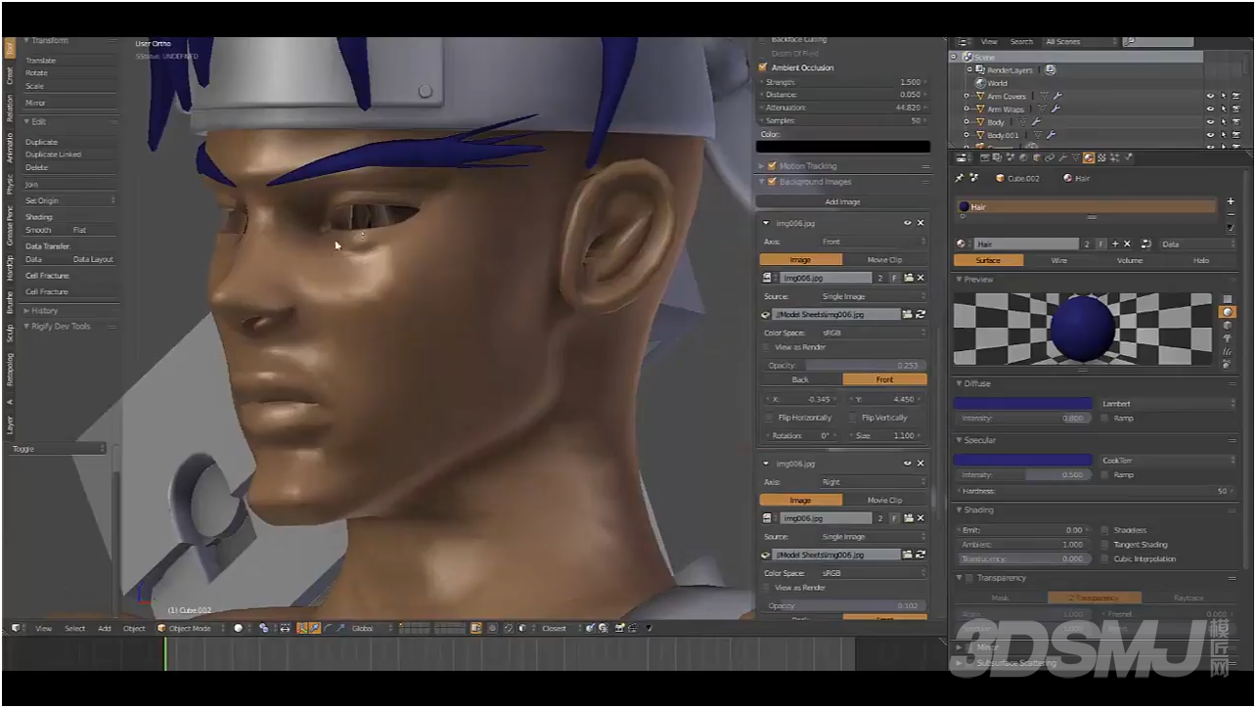Open the Axis dropdown showing Right
Screen dimensions: 1256x708
coord(874,482)
